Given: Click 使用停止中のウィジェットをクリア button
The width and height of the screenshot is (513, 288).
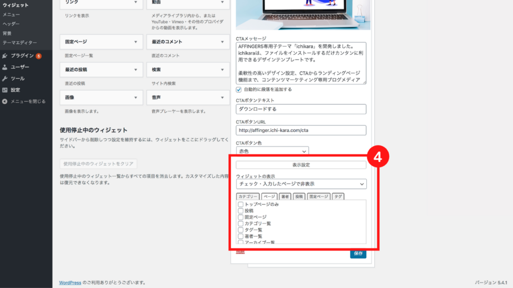Looking at the screenshot, I should (x=98, y=164).
